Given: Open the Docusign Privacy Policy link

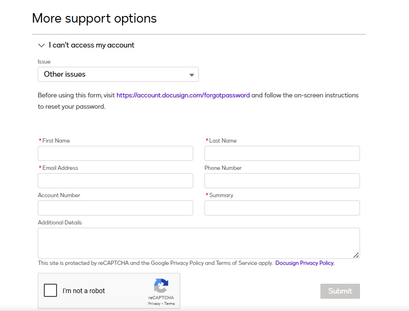Looking at the screenshot, I should point(305,263).
